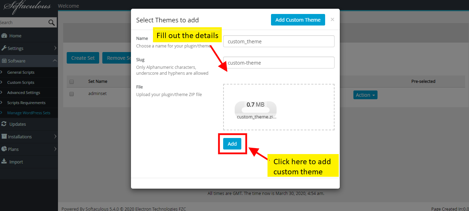Open Home via dashboard icon
The width and height of the screenshot is (469, 211).
tap(4, 36)
